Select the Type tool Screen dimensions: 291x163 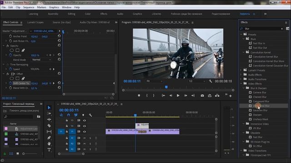(49, 150)
